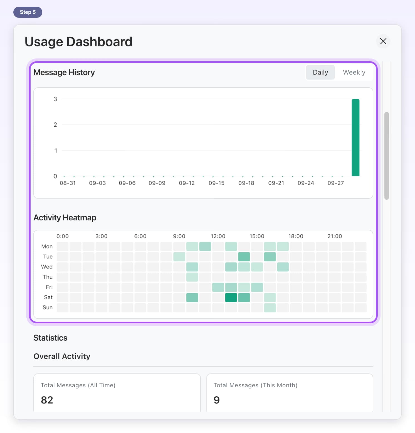This screenshot has height=433, width=415.
Task: Click the 21:00 heatmap column label
Action: tap(335, 236)
